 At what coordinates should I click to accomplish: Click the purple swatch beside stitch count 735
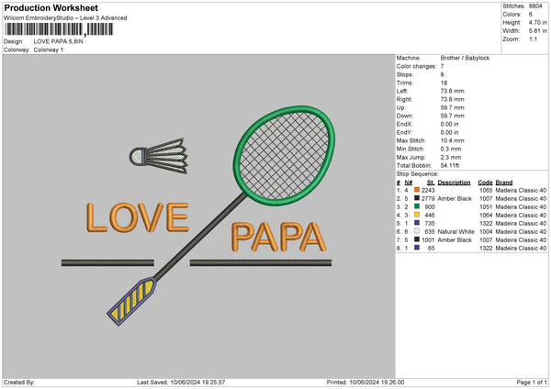pyautogui.click(x=417, y=223)
